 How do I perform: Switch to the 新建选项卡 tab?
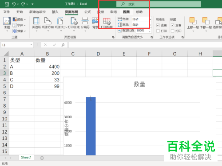pos(37,12)
